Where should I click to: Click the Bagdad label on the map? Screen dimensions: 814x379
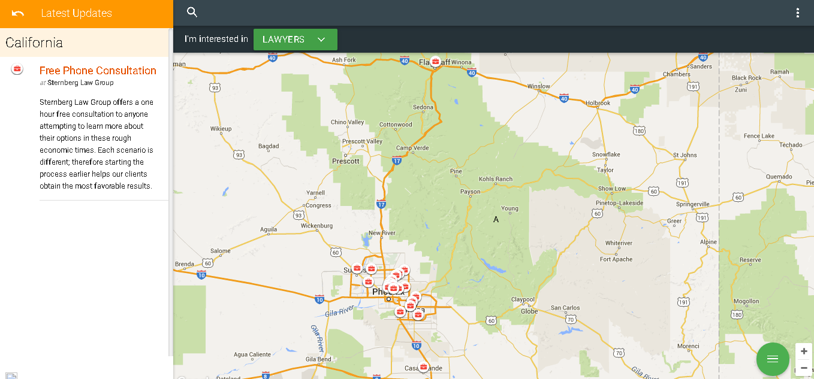[269, 146]
